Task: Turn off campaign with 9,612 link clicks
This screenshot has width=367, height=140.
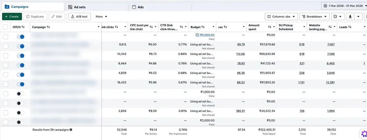Action: [x=20, y=46]
